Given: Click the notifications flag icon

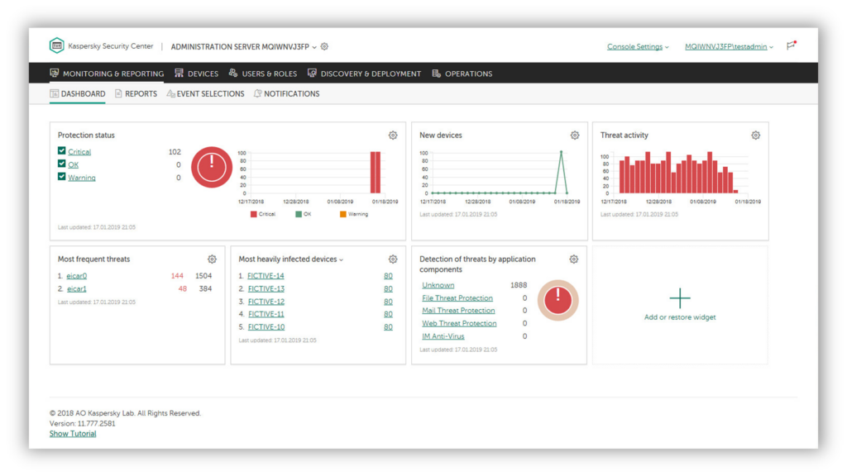Looking at the screenshot, I should 791,46.
